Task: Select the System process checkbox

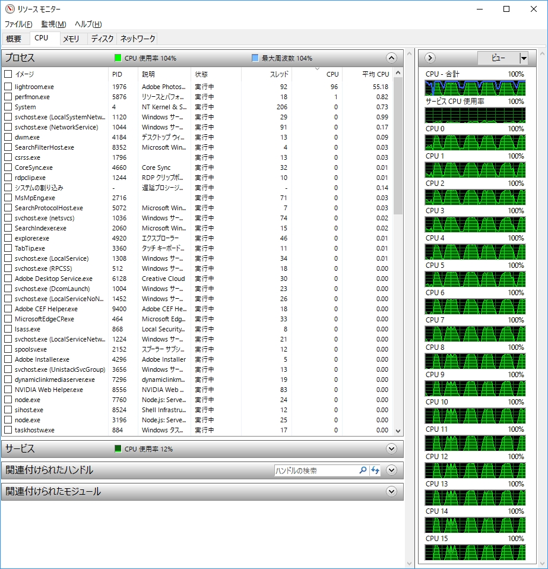Action: tap(8, 107)
